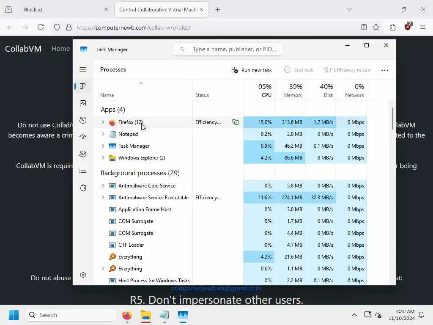Click the End task button

coord(299,70)
